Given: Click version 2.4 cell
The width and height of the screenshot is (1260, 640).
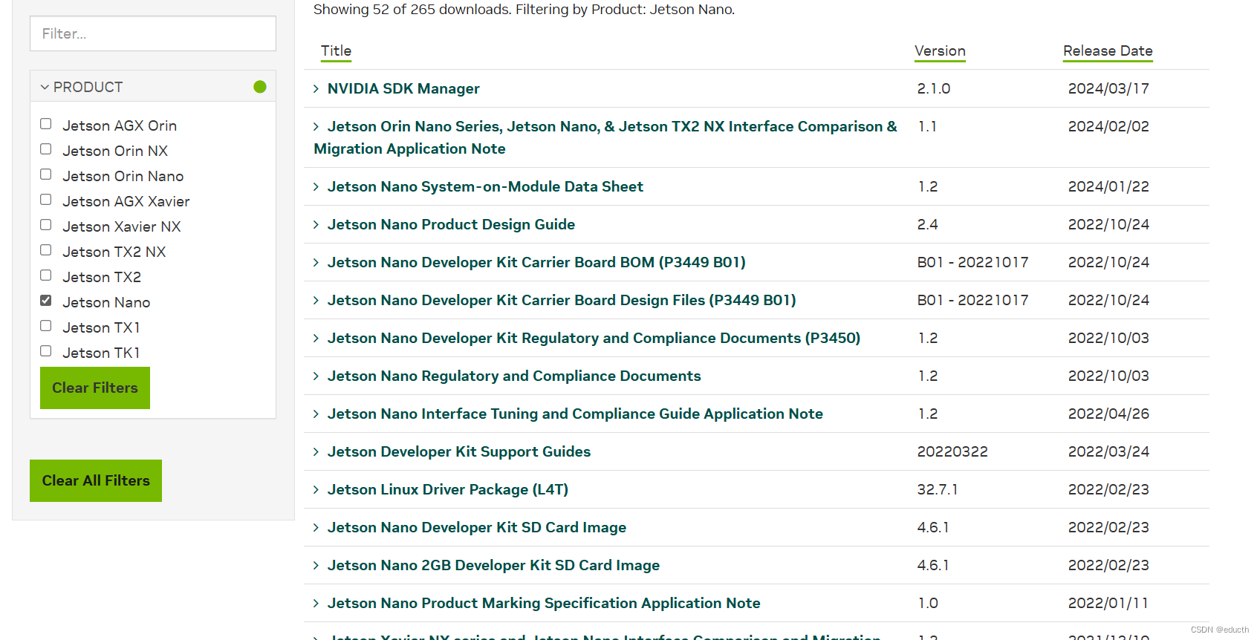Looking at the screenshot, I should point(928,224).
